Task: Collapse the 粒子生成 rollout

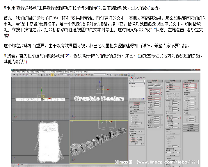Action: coord(155,80)
